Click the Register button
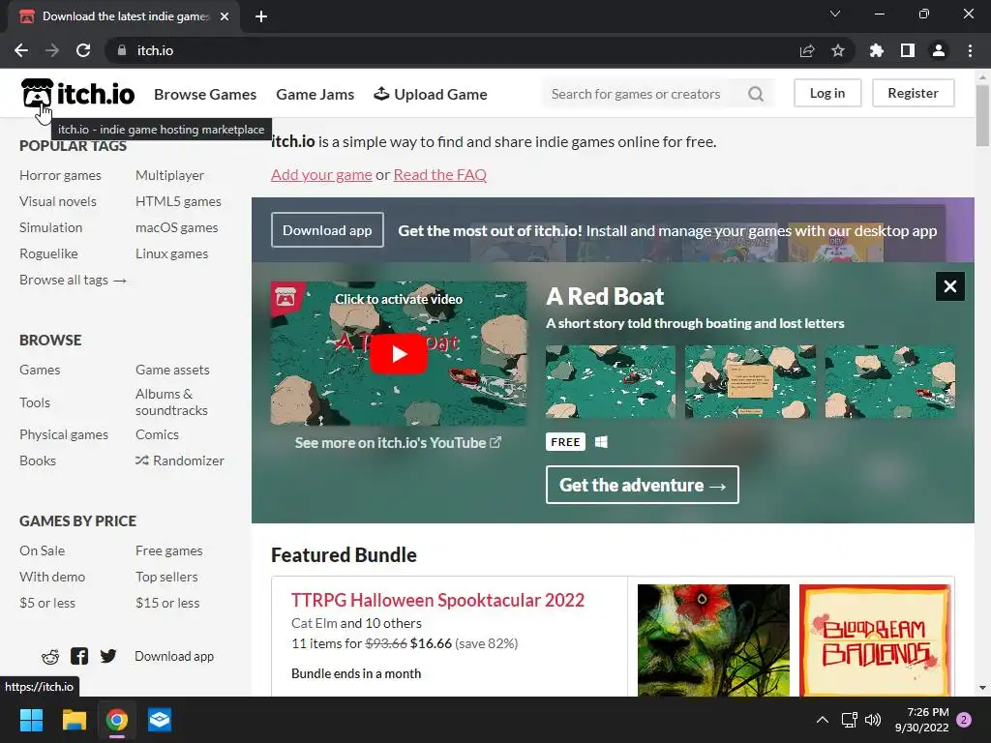 [x=914, y=93]
